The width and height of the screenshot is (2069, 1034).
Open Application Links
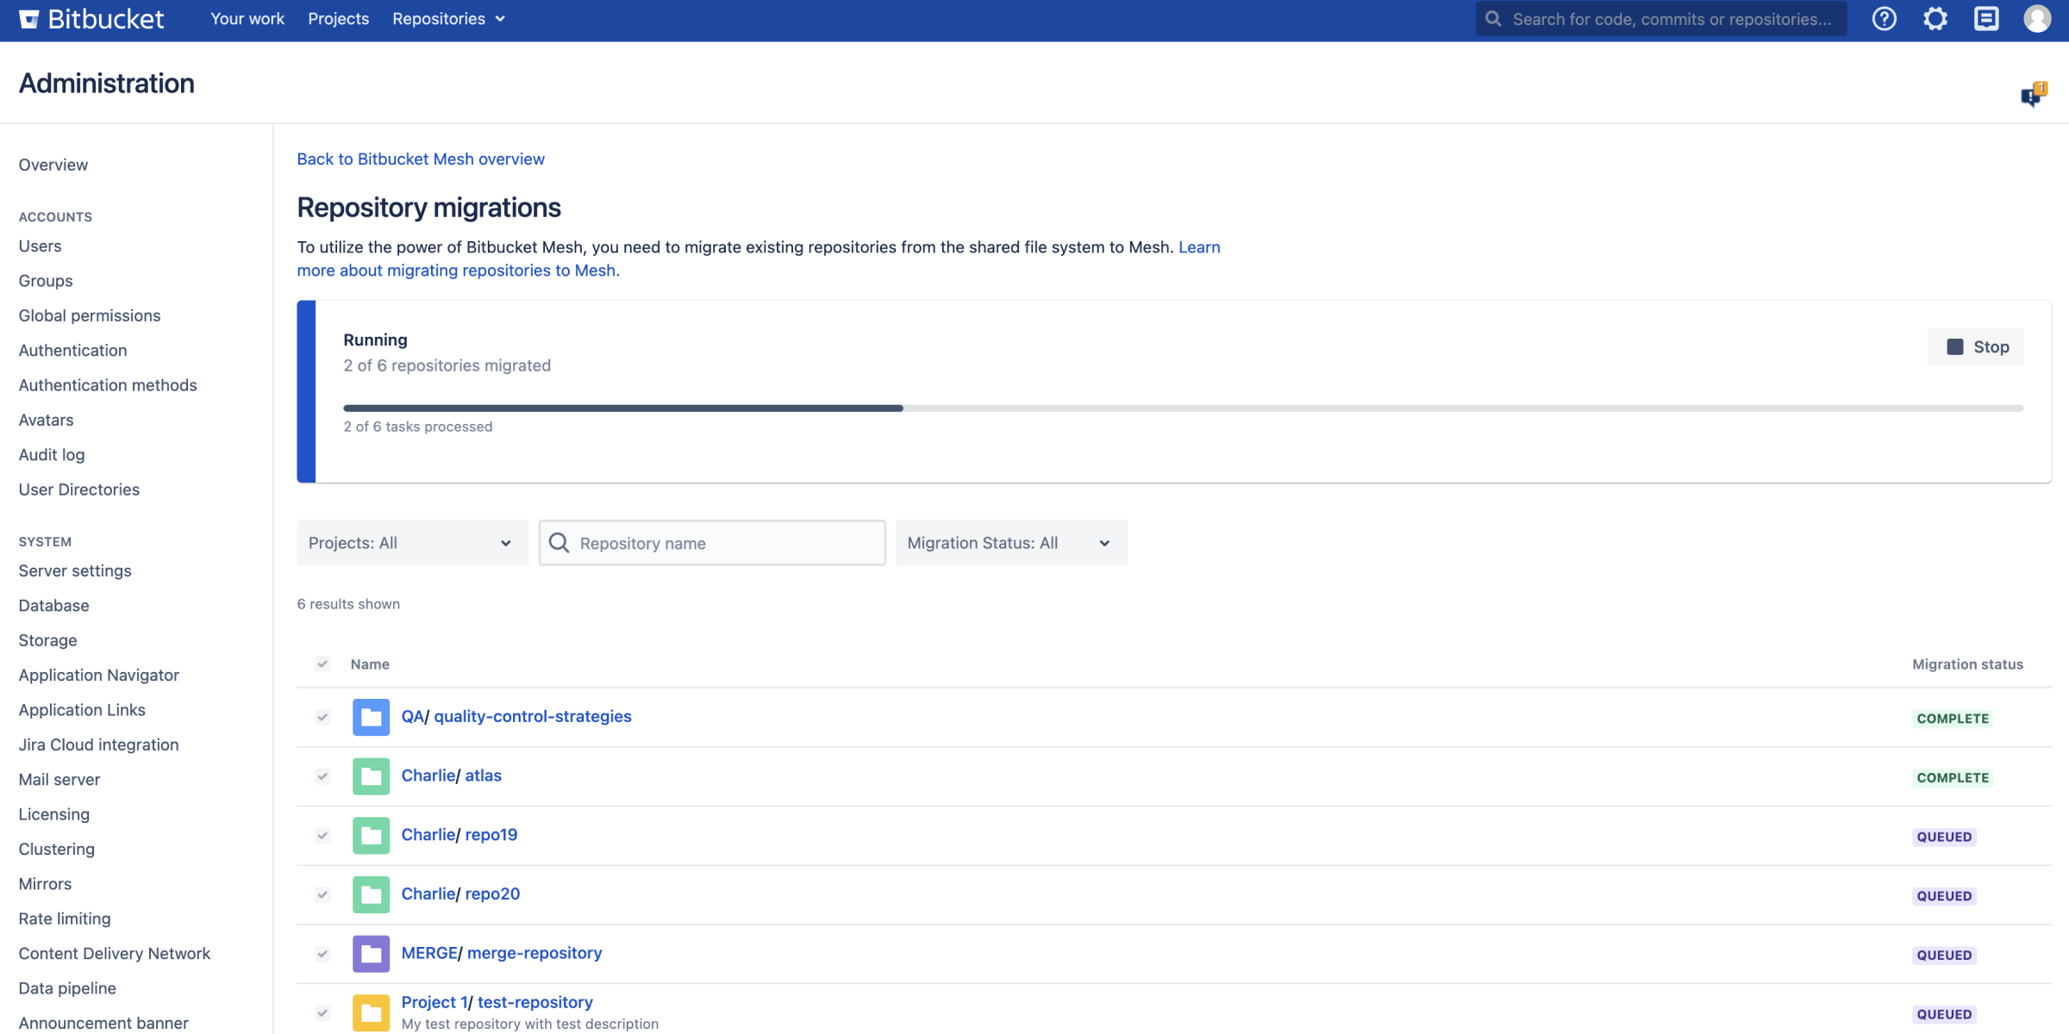click(x=82, y=710)
